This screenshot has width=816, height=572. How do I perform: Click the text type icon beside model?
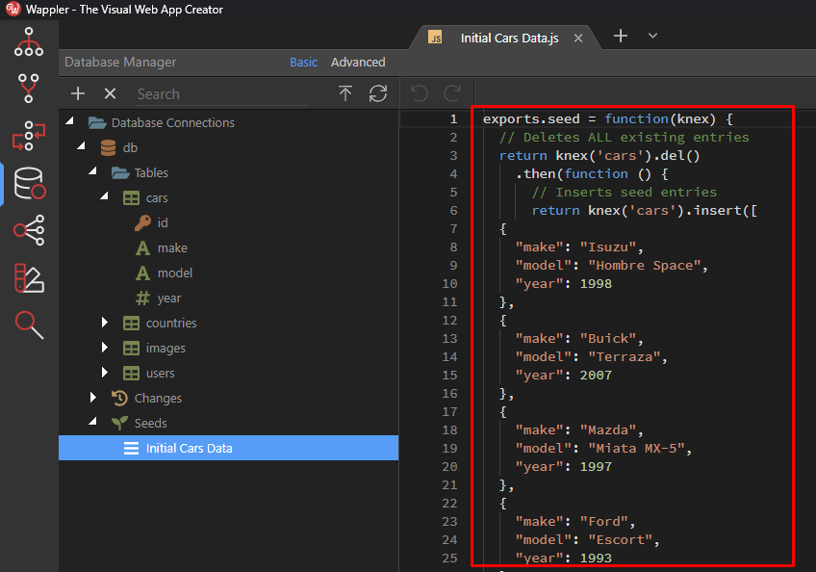click(142, 273)
